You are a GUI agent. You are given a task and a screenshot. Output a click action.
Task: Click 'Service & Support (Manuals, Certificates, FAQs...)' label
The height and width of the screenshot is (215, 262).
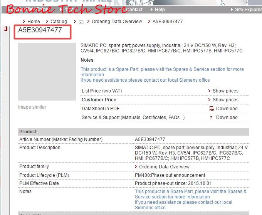133,118
